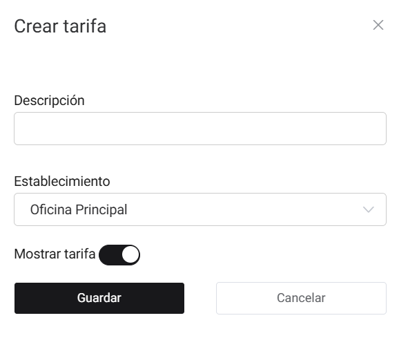Click the Descripción label
The image size is (399, 338).
pyautogui.click(x=50, y=101)
